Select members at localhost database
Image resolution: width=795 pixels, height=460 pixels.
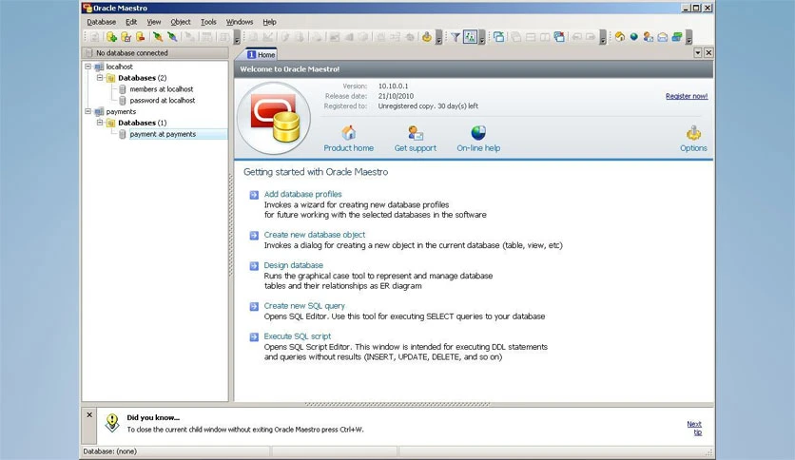162,89
